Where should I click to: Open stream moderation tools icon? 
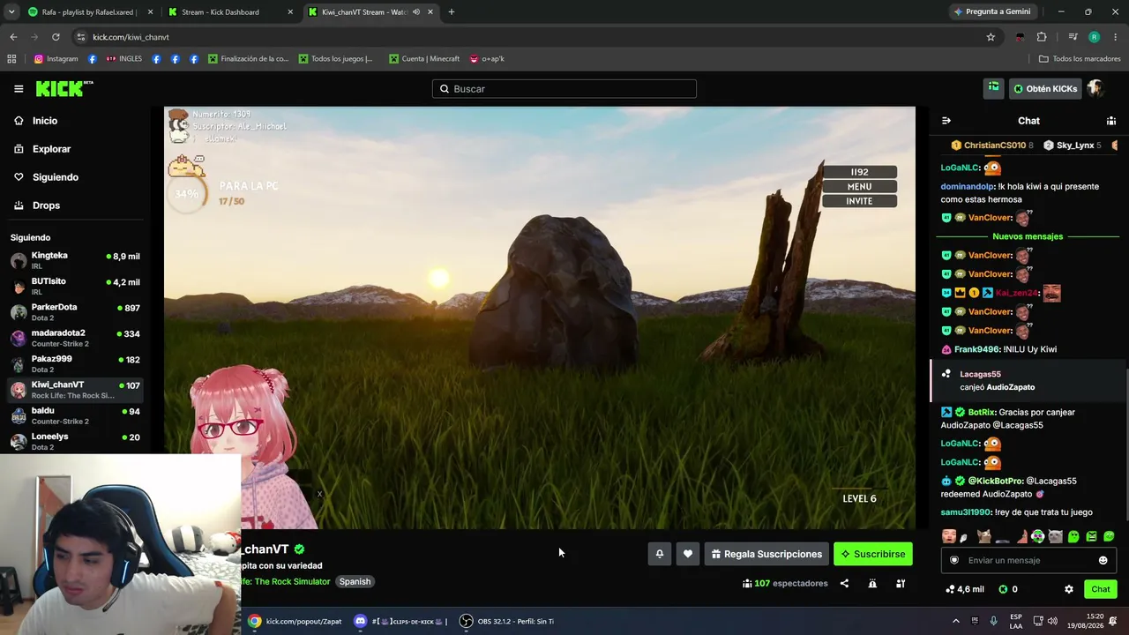[901, 583]
